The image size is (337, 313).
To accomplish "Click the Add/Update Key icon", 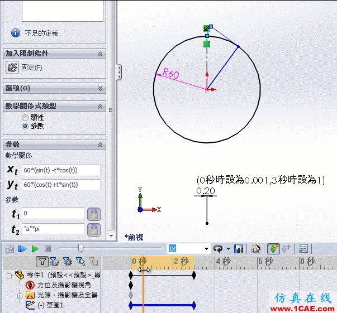I will pyautogui.click(x=286, y=249).
